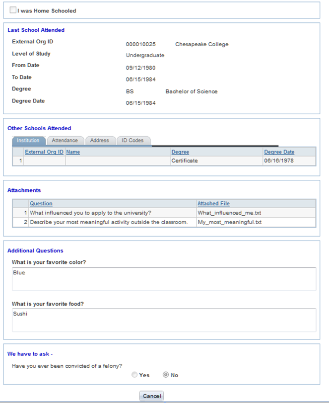Viewport: 329px width, 403px height.
Task: Check the I was Home Schooled box
Action: click(x=13, y=10)
